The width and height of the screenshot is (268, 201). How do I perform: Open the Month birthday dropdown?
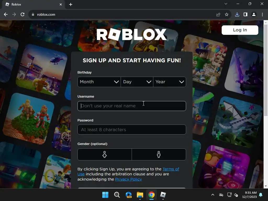pyautogui.click(x=99, y=82)
